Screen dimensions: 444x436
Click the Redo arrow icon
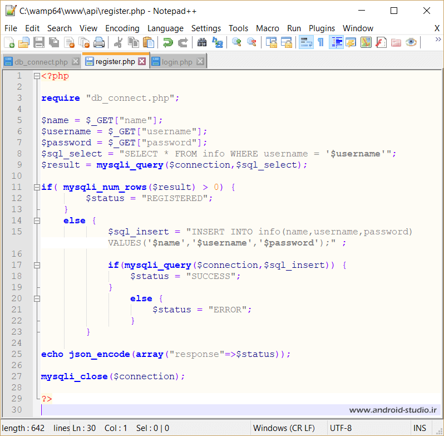click(182, 42)
